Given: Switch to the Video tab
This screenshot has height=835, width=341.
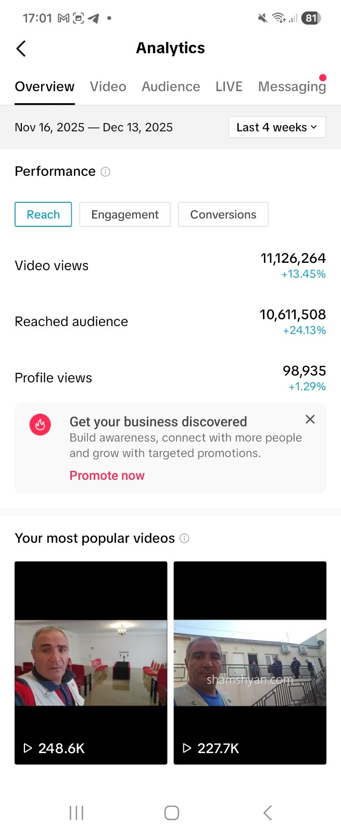Looking at the screenshot, I should pos(108,87).
